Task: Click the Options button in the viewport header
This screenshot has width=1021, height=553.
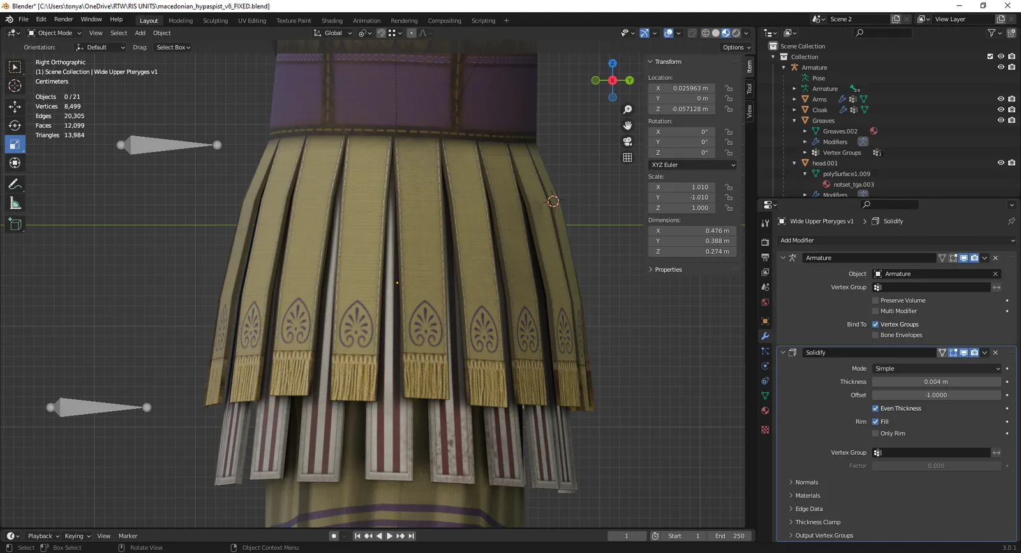Action: click(x=737, y=47)
